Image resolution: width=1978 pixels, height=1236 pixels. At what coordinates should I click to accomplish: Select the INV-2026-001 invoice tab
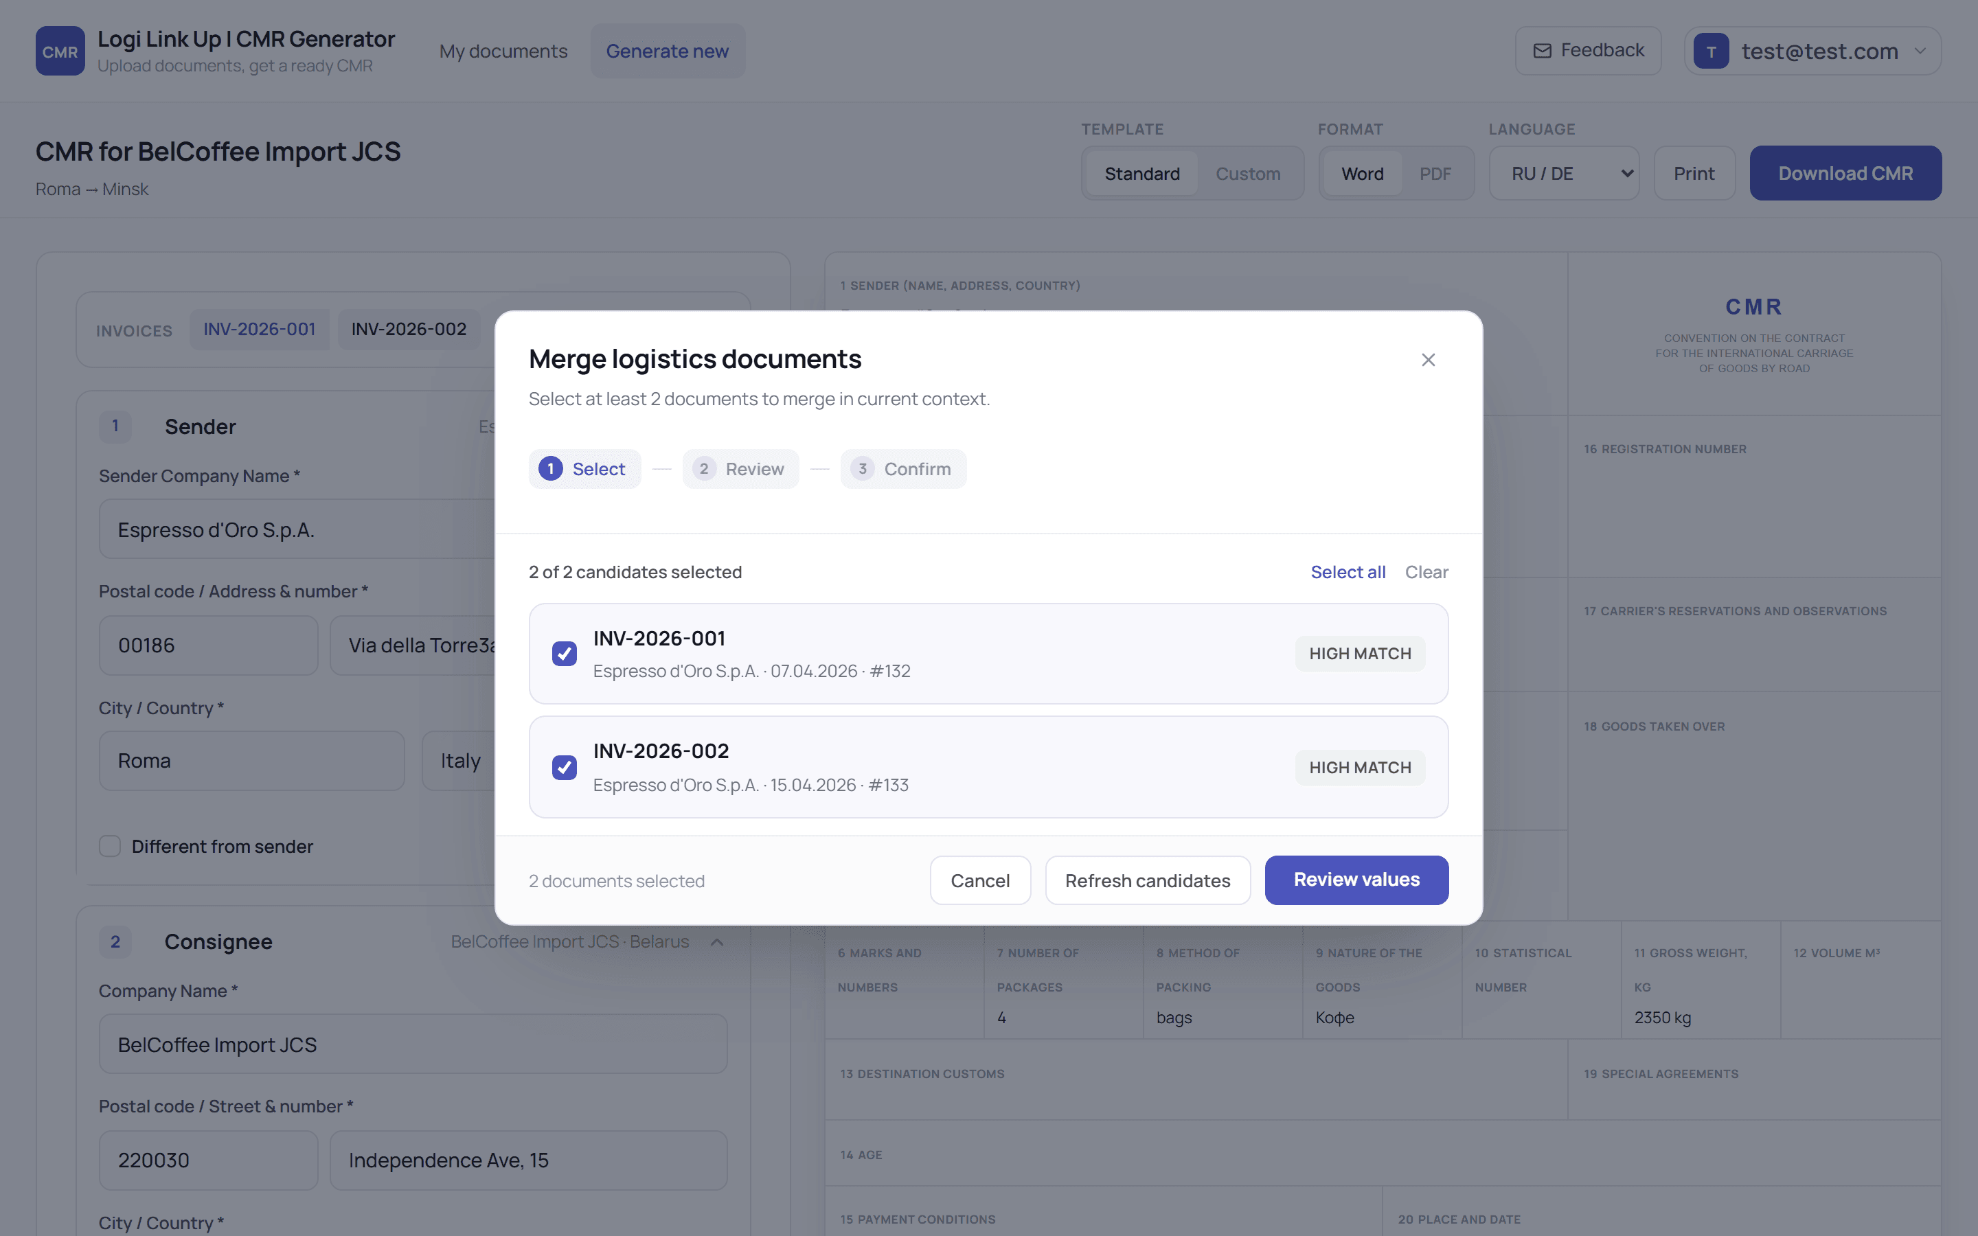pos(259,330)
